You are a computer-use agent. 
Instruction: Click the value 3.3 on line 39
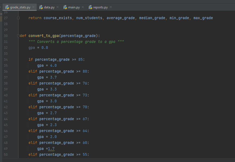53,89
